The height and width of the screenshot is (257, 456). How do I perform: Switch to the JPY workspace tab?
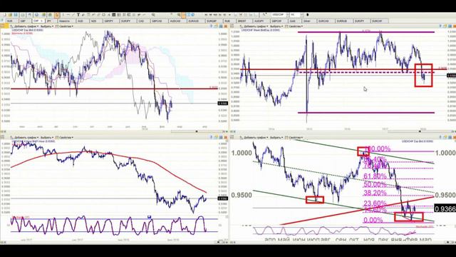51,21
